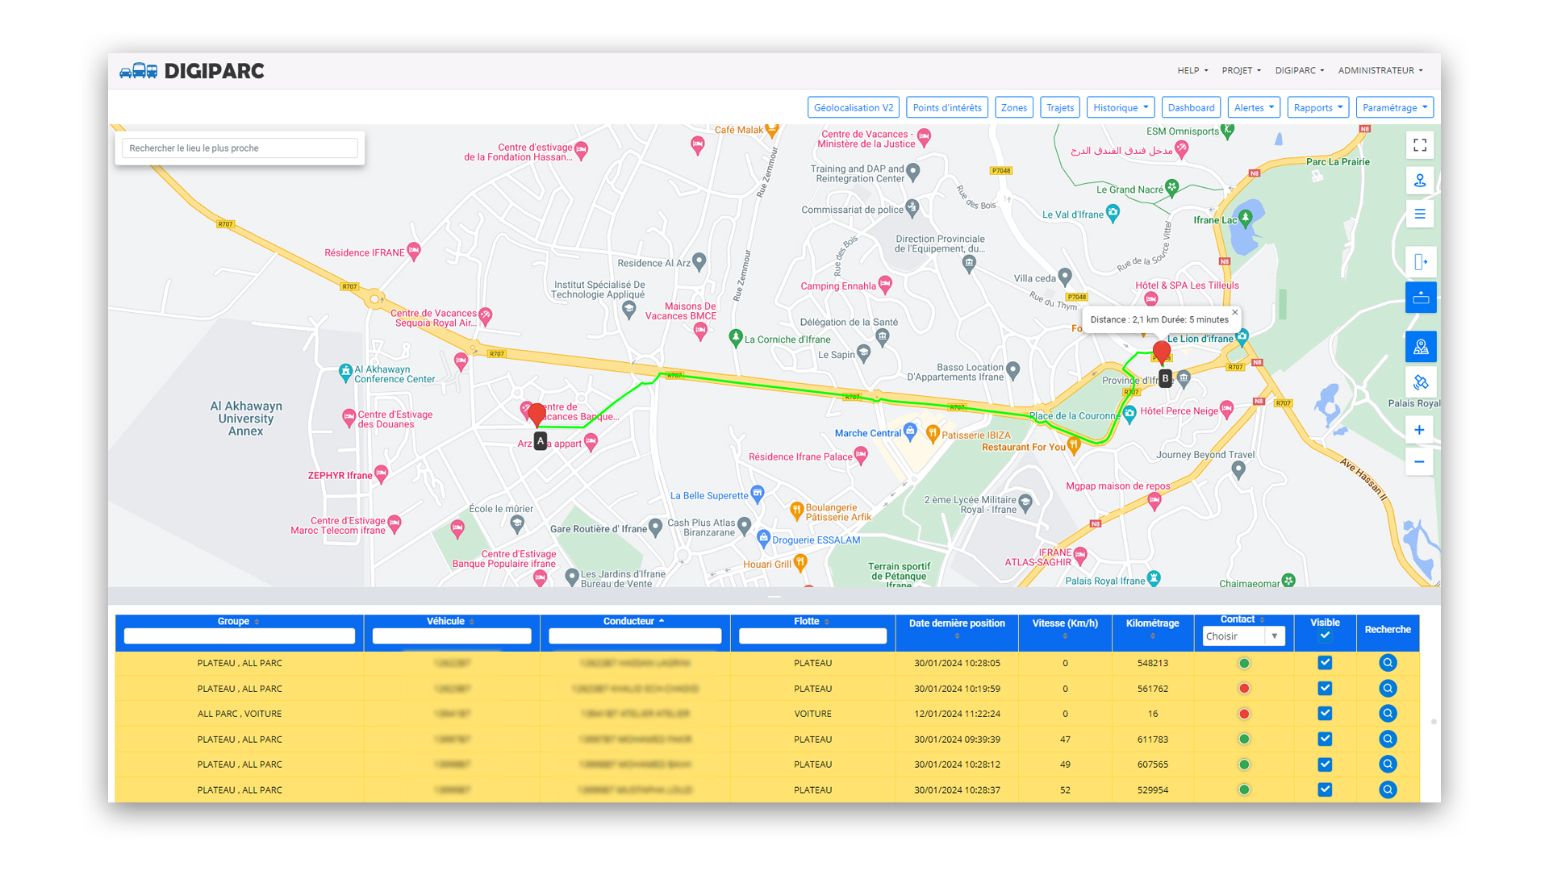Uncheck visible for the VOITURE row
Image resolution: width=1549 pixels, height=871 pixels.
coord(1325,714)
